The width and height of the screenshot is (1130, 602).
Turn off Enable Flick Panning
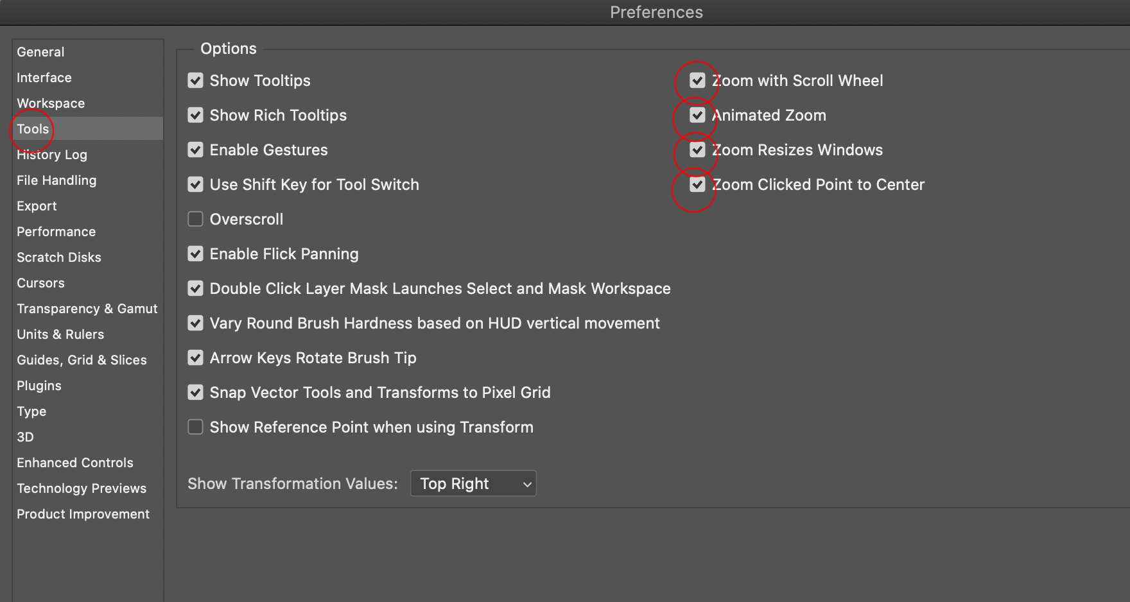pyautogui.click(x=195, y=254)
